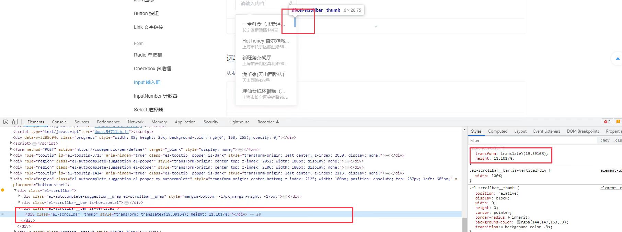Select the Styles pane tab
This screenshot has height=232, width=622.
pyautogui.click(x=476, y=131)
